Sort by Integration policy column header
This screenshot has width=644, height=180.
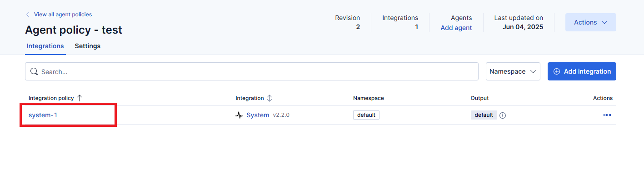point(55,98)
